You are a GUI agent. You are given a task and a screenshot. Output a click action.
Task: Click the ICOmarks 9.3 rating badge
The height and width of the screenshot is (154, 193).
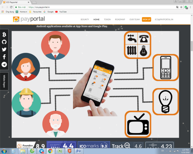coord(94,145)
